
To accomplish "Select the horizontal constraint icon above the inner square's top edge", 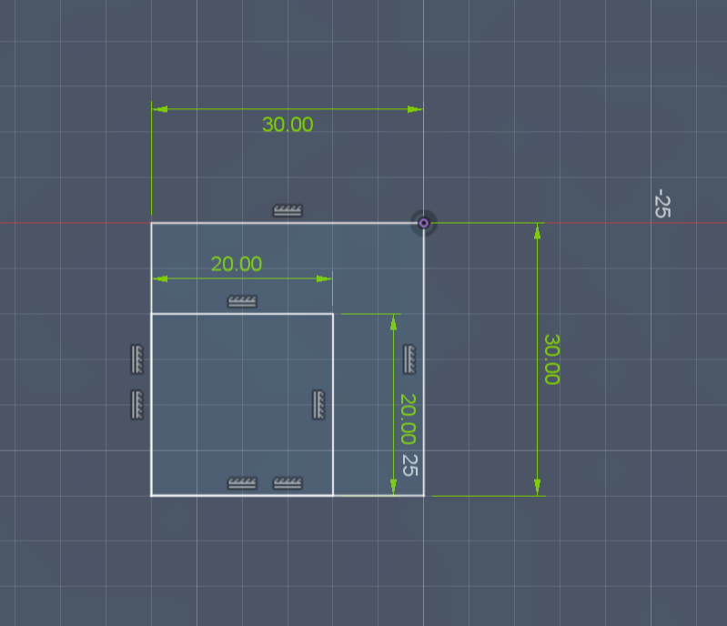I will pos(242,301).
